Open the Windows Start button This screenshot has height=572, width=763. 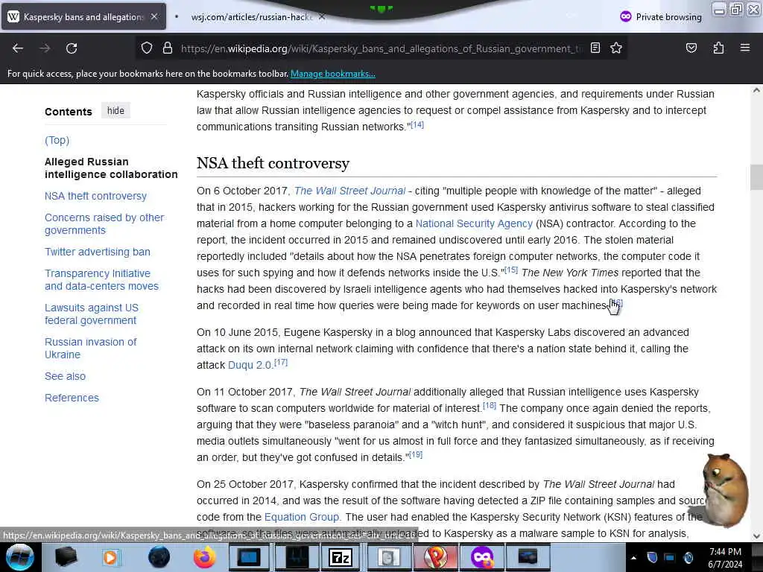pos(19,557)
